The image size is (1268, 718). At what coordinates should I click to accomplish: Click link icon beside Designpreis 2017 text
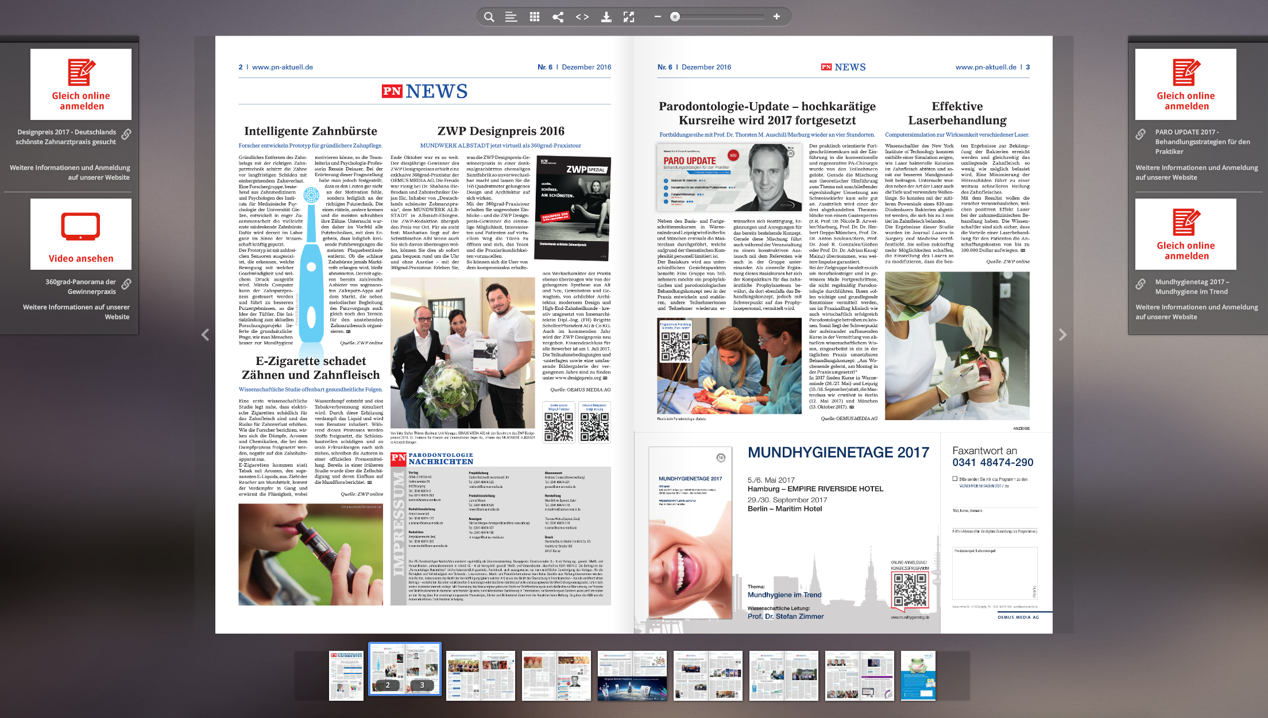[126, 134]
